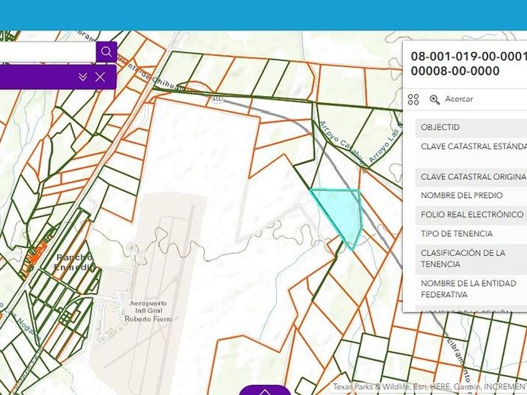Zoom to feature with Acercar
527x395 pixels.
tap(459, 99)
